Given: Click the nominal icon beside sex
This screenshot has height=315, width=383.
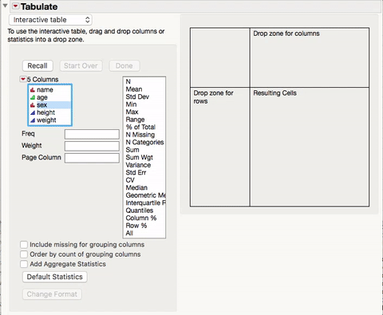Looking at the screenshot, I should (33, 105).
